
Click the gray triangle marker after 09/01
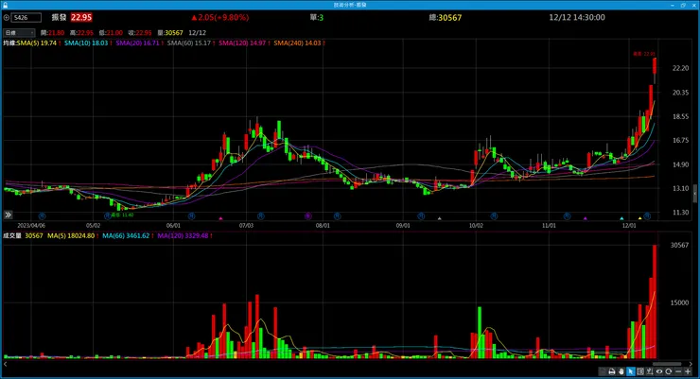[x=439, y=218]
